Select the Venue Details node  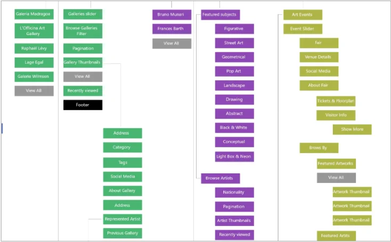point(319,57)
